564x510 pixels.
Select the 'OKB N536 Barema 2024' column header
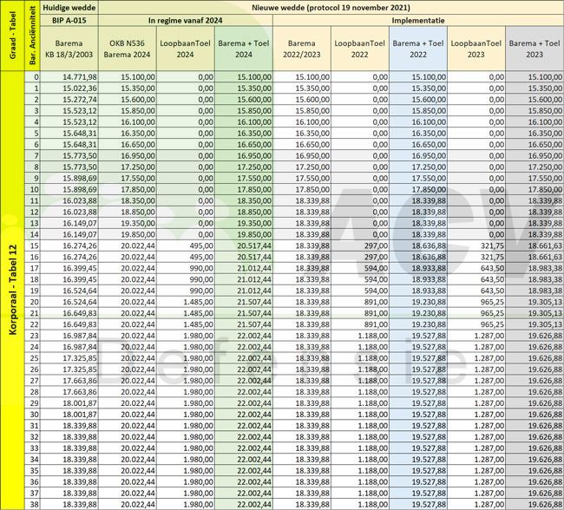[x=128, y=49]
